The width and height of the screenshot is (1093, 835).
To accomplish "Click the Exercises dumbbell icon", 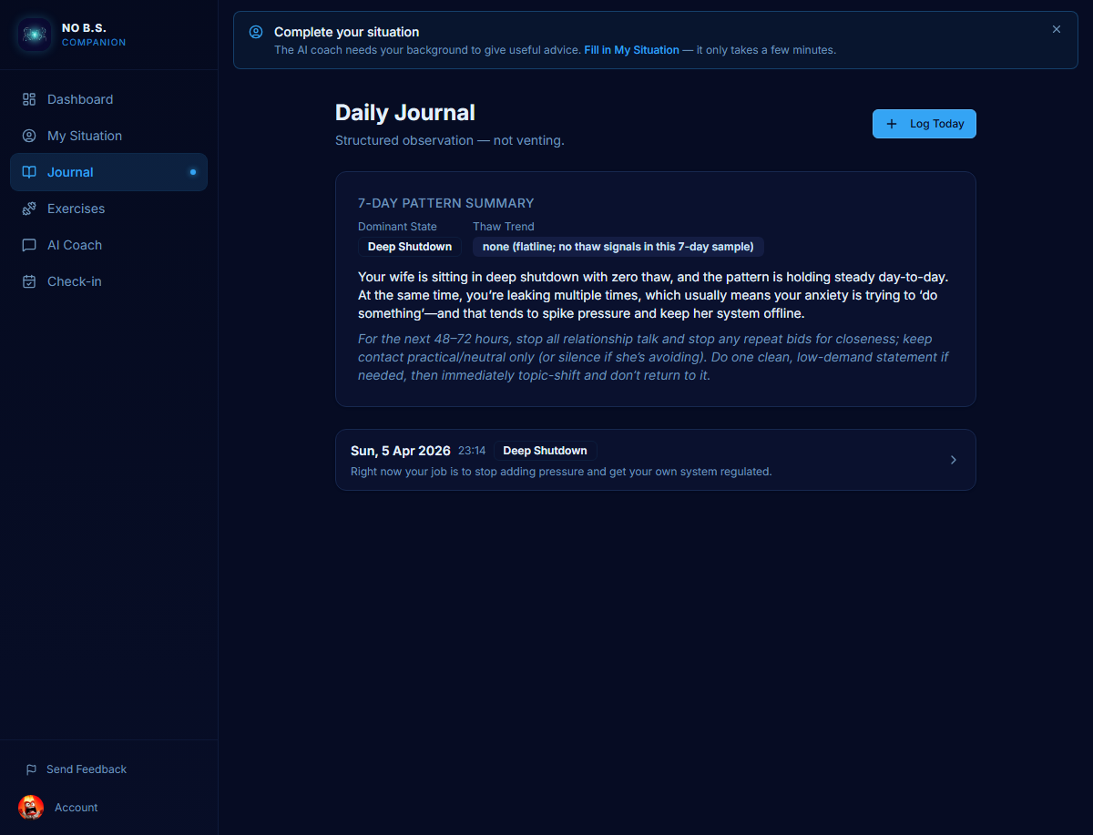I will (29, 209).
